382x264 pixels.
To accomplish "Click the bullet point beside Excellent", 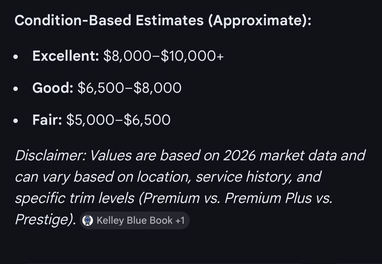I will [16, 57].
